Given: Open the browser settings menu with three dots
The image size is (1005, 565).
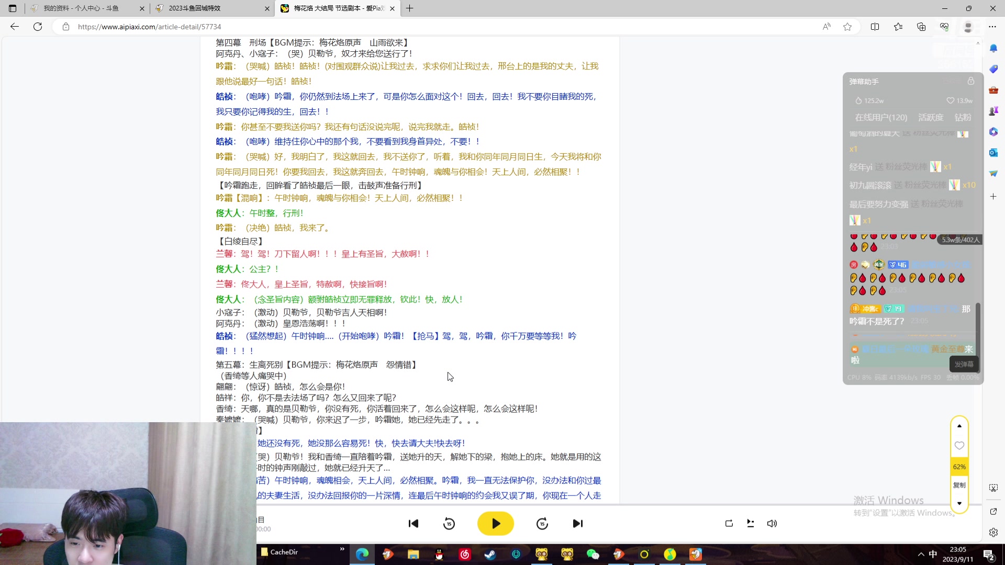Looking at the screenshot, I should pos(992,27).
